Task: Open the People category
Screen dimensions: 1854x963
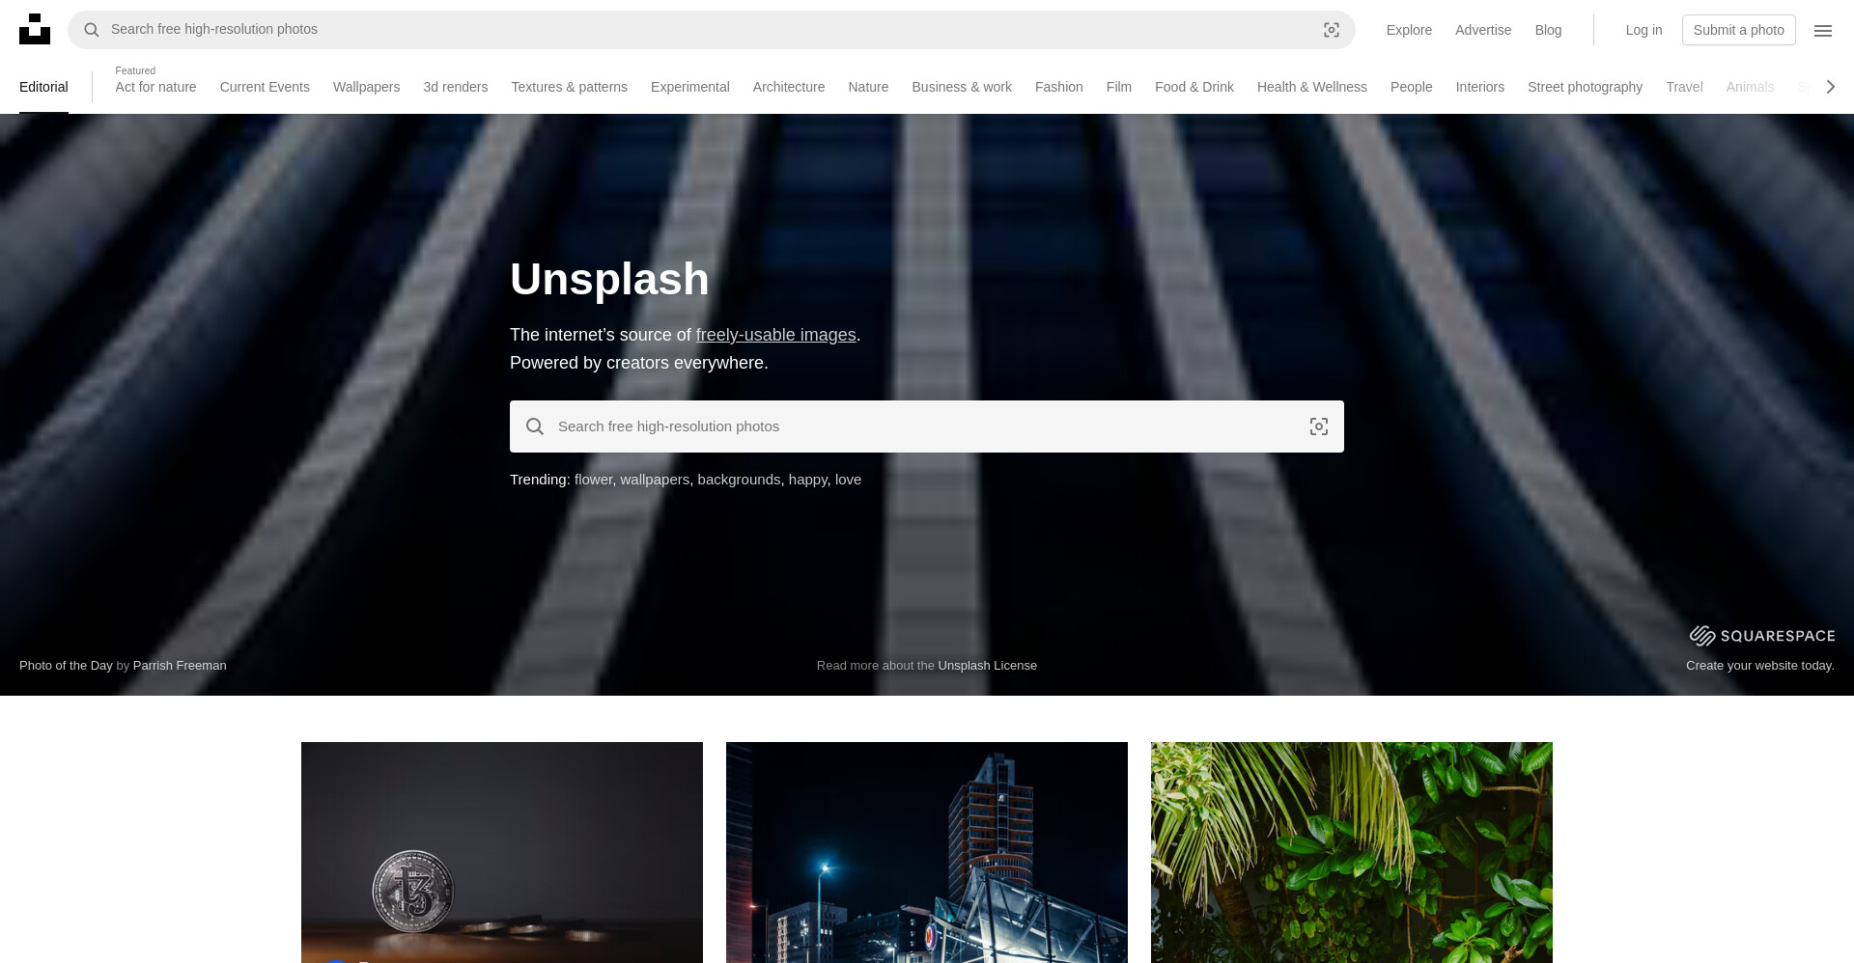Action: pyautogui.click(x=1411, y=87)
